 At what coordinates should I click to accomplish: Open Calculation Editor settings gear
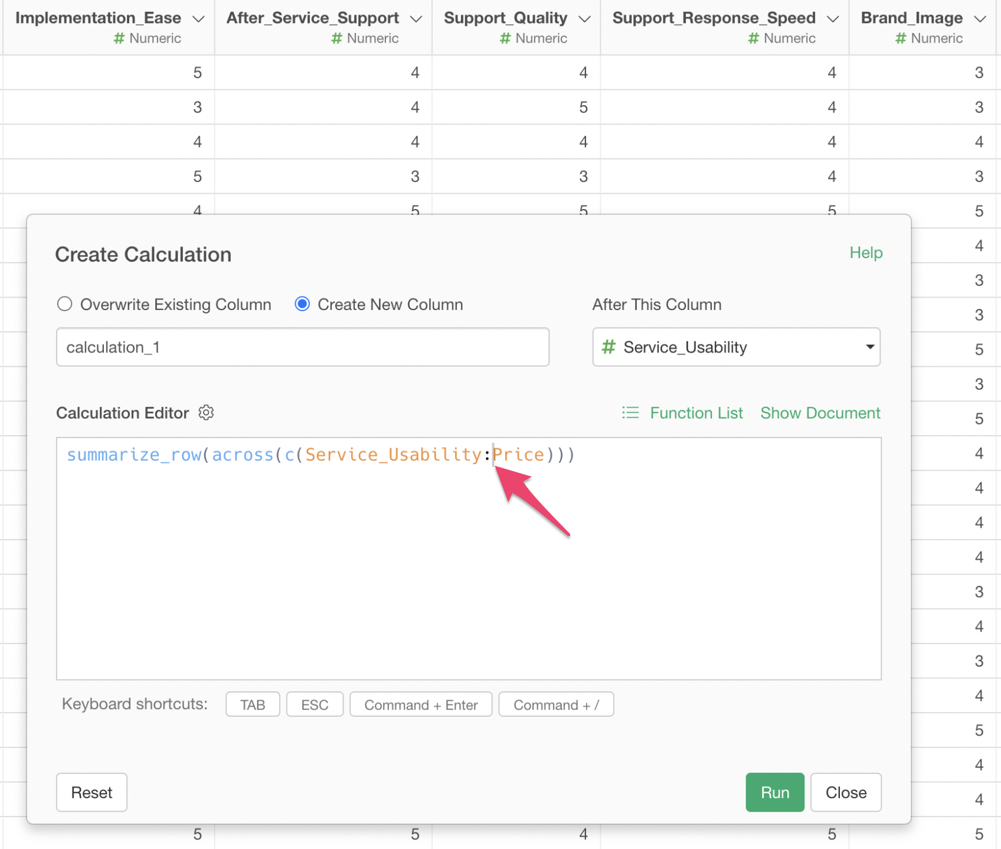(206, 413)
